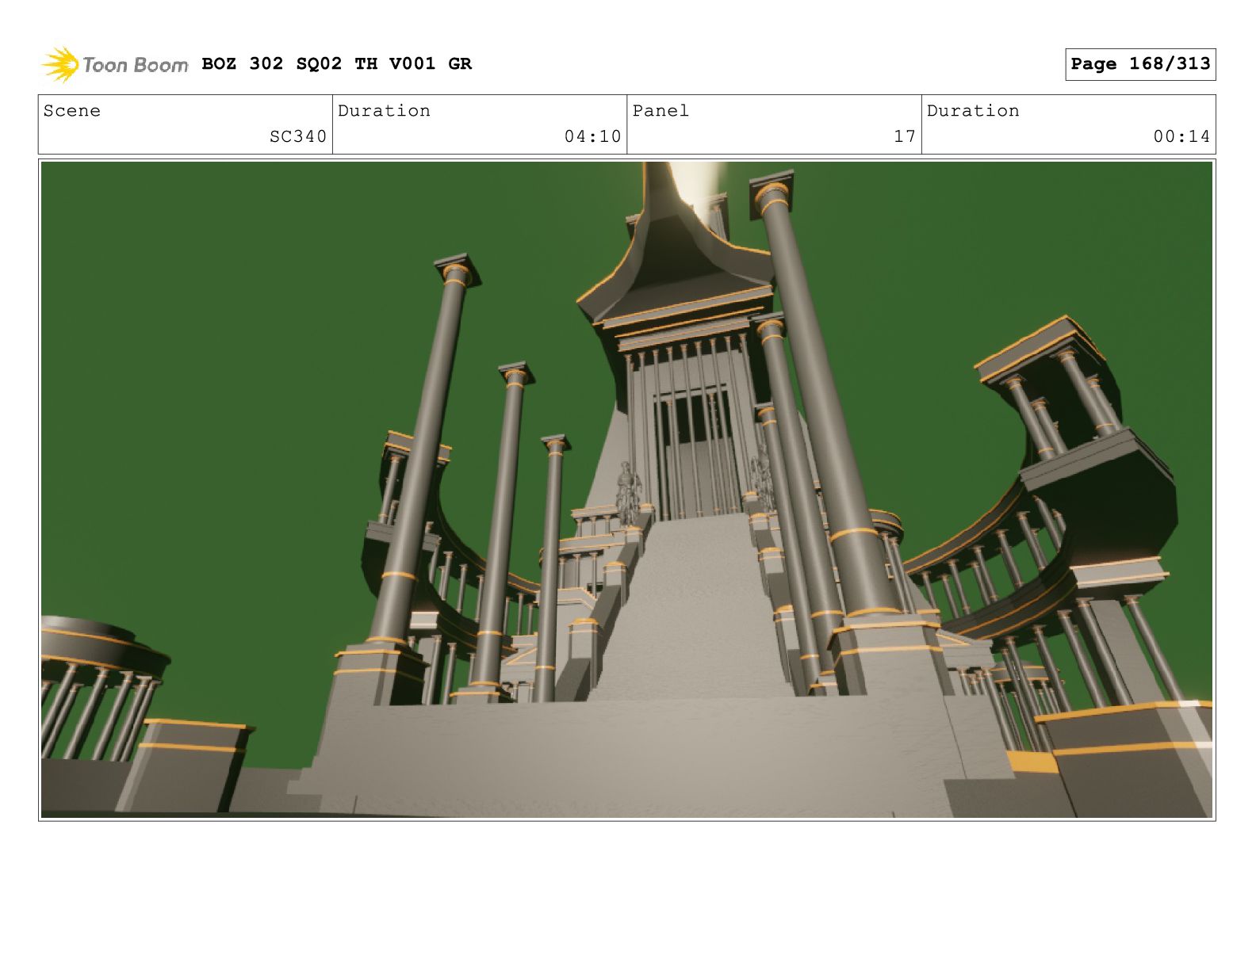Click the Scene header label

coord(72,111)
